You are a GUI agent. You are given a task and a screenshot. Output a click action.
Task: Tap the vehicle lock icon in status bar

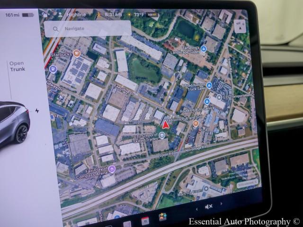point(45,15)
